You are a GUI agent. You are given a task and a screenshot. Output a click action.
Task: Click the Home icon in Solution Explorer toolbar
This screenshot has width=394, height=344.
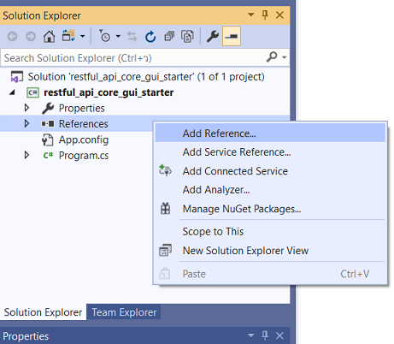point(49,37)
